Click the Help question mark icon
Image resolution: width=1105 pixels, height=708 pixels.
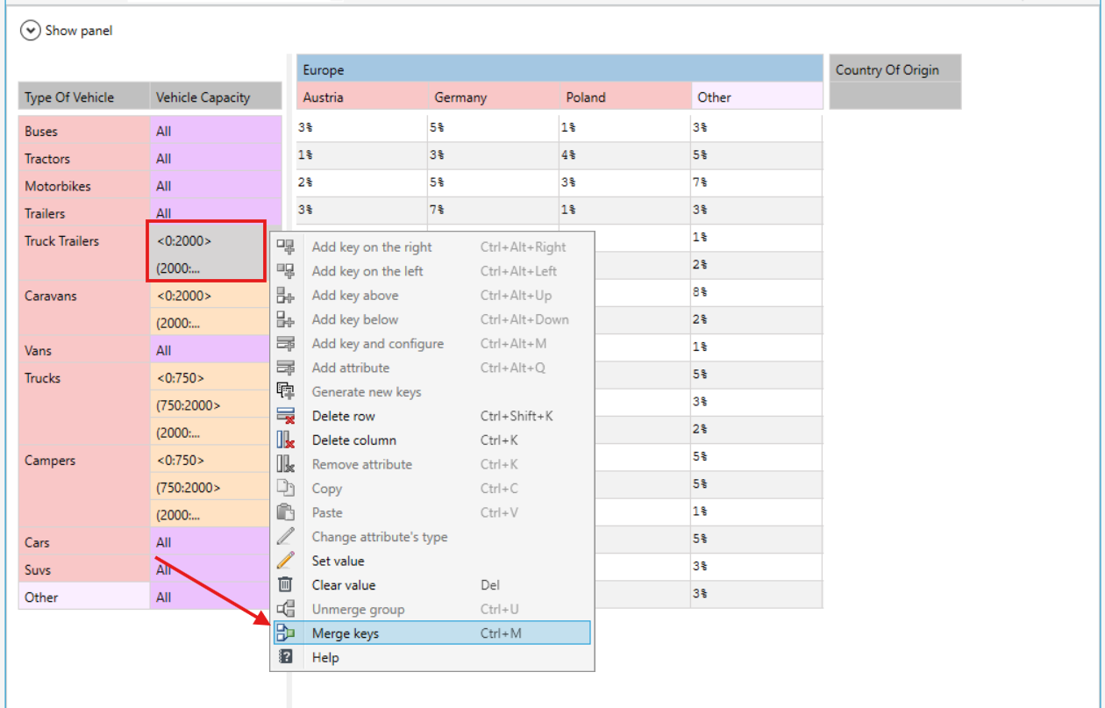coord(286,657)
